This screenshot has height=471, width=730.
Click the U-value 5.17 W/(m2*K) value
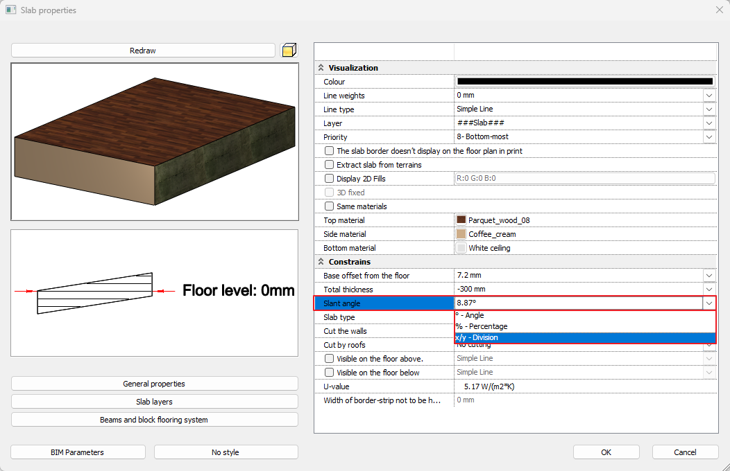(489, 386)
